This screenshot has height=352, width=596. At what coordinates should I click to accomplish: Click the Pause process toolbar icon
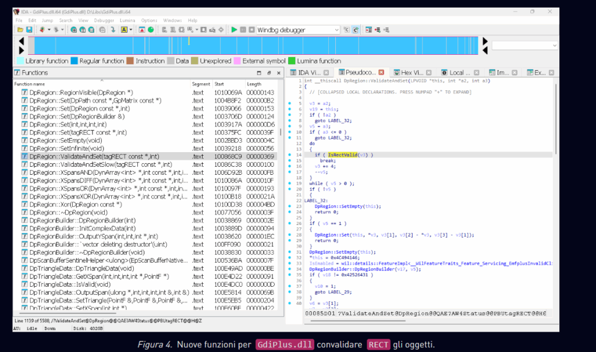(x=243, y=30)
